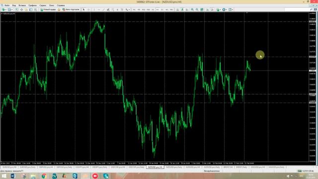Open the Графики menu
Image resolution: width=318 pixels, height=179 pixels.
pos(32,5)
